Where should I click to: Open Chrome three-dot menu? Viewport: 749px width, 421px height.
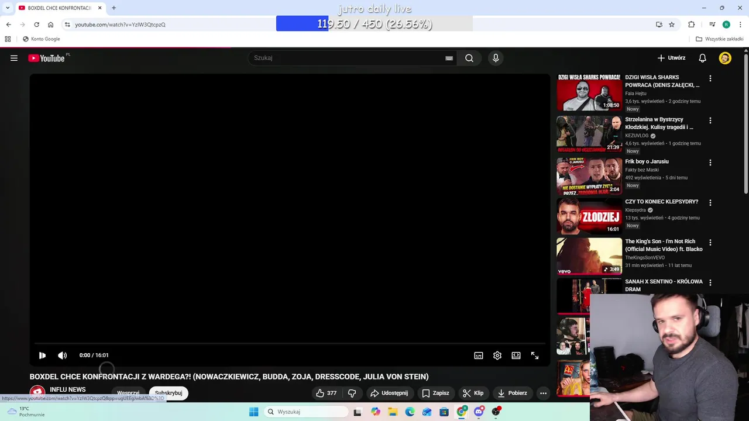click(x=741, y=25)
